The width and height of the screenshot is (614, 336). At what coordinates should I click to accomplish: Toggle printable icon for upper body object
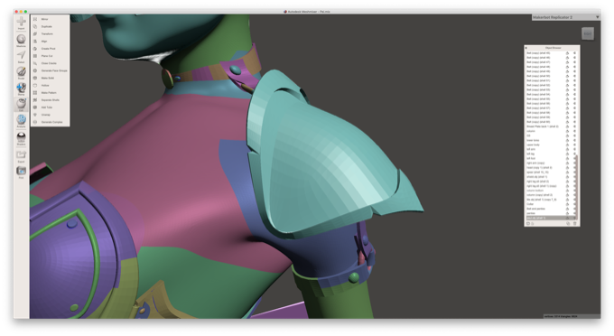pyautogui.click(x=567, y=145)
